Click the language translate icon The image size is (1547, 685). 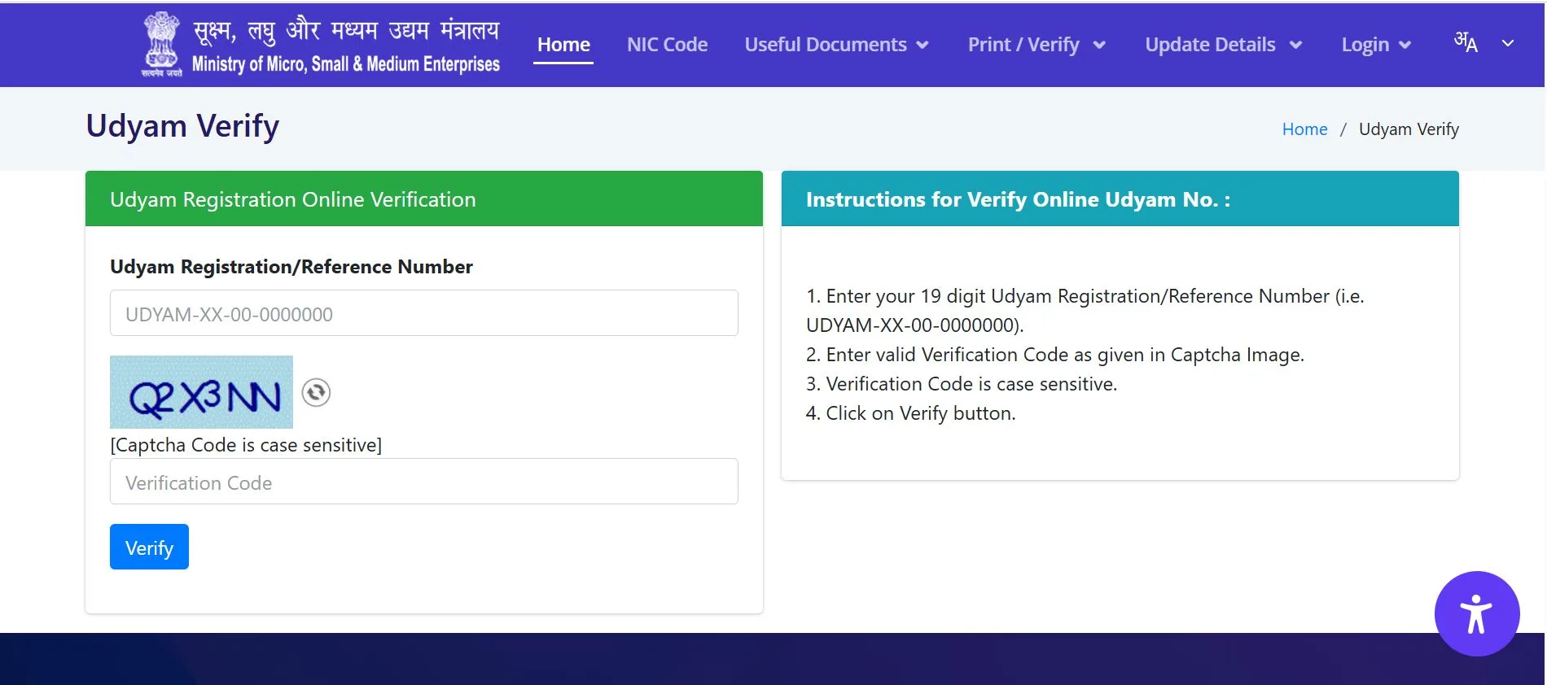click(x=1466, y=42)
